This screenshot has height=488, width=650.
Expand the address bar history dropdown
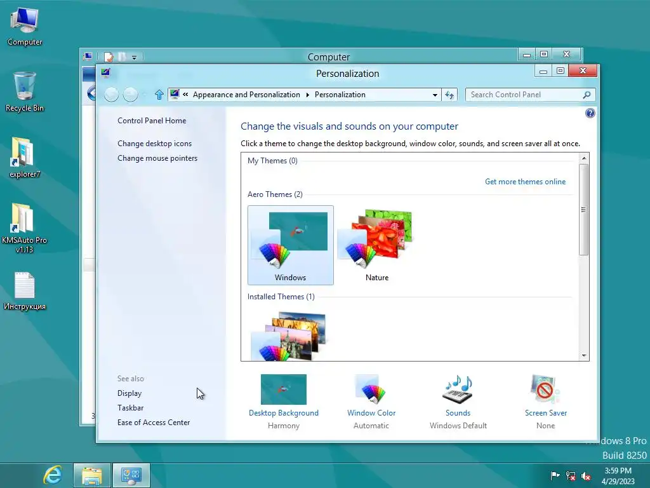pos(435,95)
